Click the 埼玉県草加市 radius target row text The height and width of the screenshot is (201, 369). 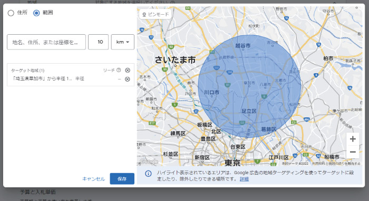click(x=48, y=78)
